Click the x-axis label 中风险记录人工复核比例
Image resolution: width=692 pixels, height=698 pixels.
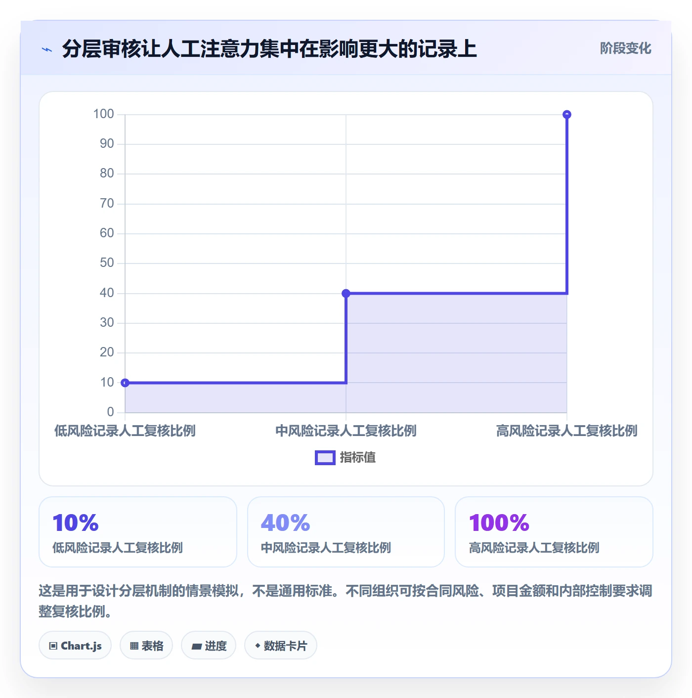[x=346, y=431]
